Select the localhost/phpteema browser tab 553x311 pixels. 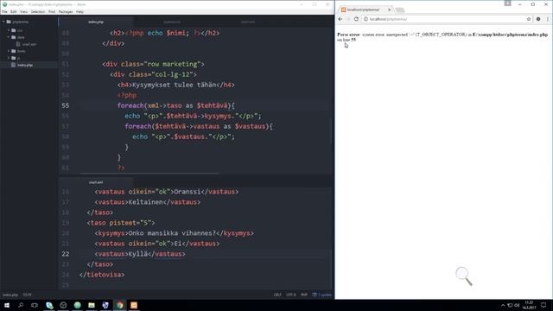point(365,10)
